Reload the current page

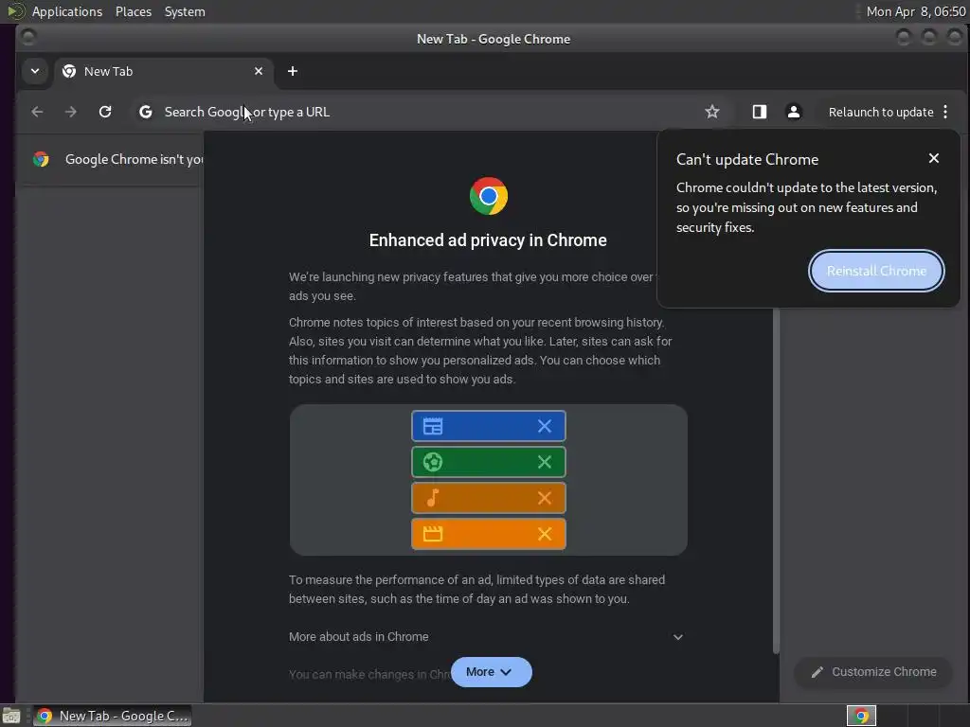click(x=105, y=112)
